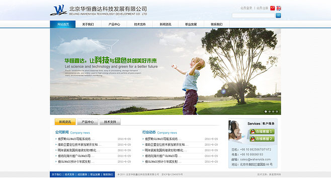Screen dimensions: 331x189
Task: Click the blue search button beside the search box
Action: (x=278, y=16)
